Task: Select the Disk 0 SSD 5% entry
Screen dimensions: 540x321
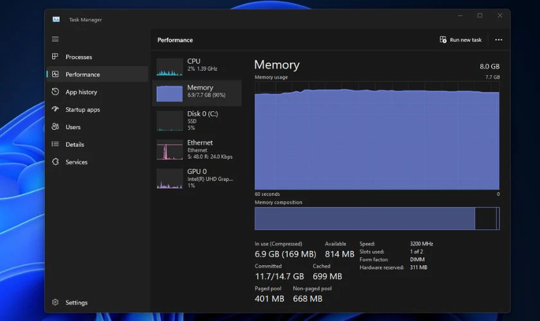Action: click(197, 121)
